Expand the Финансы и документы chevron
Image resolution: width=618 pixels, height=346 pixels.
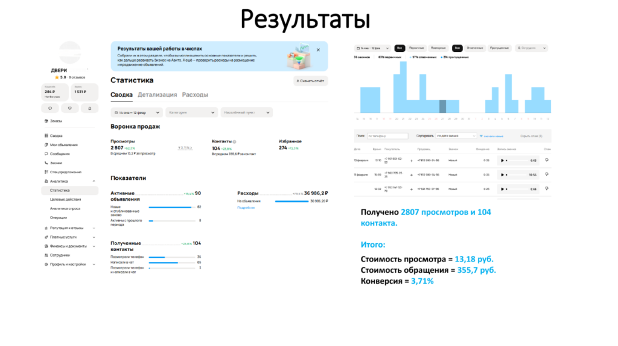point(94,246)
